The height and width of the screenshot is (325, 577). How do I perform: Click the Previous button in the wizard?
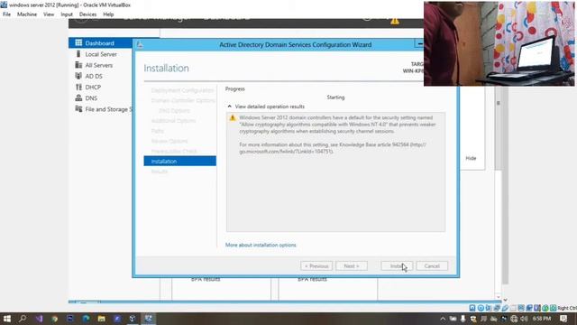tap(316, 266)
